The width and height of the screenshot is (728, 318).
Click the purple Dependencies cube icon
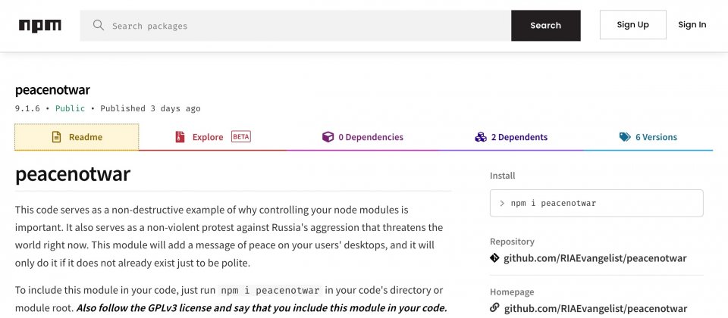[x=328, y=137]
